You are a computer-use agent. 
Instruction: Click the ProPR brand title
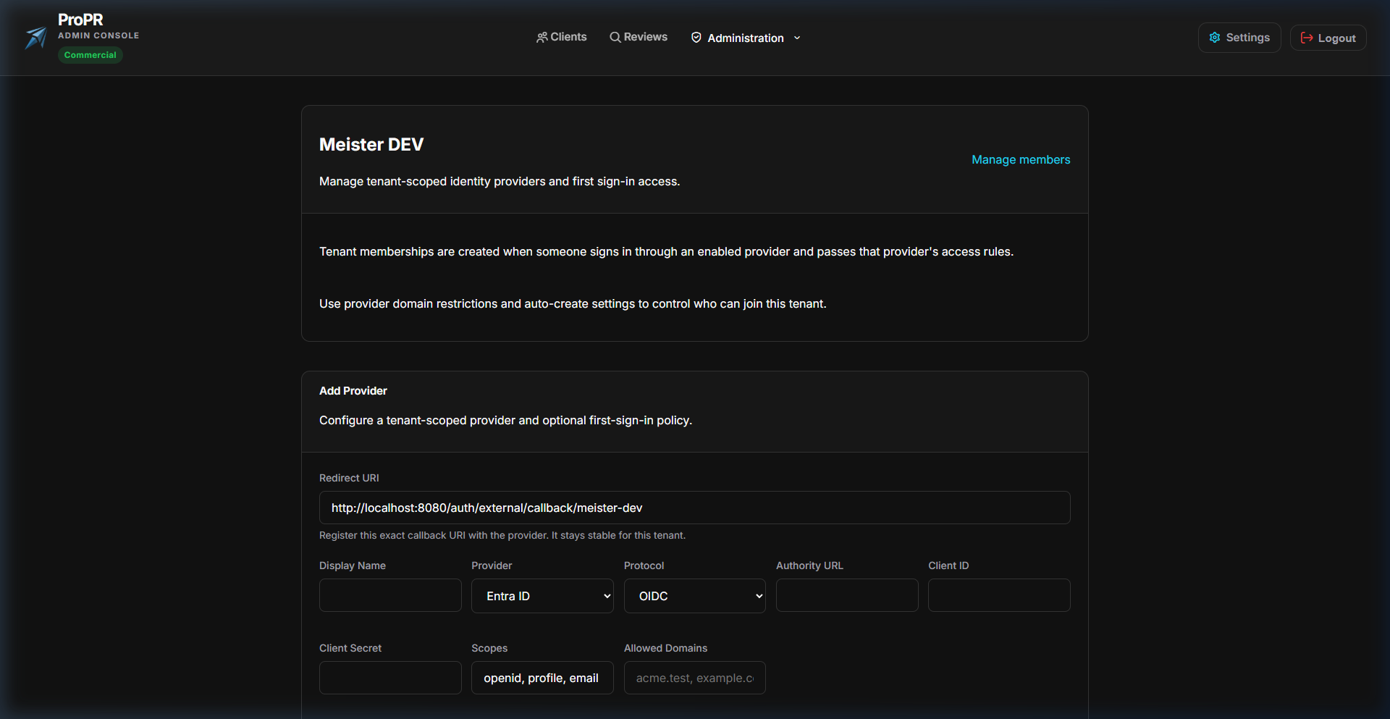point(80,20)
